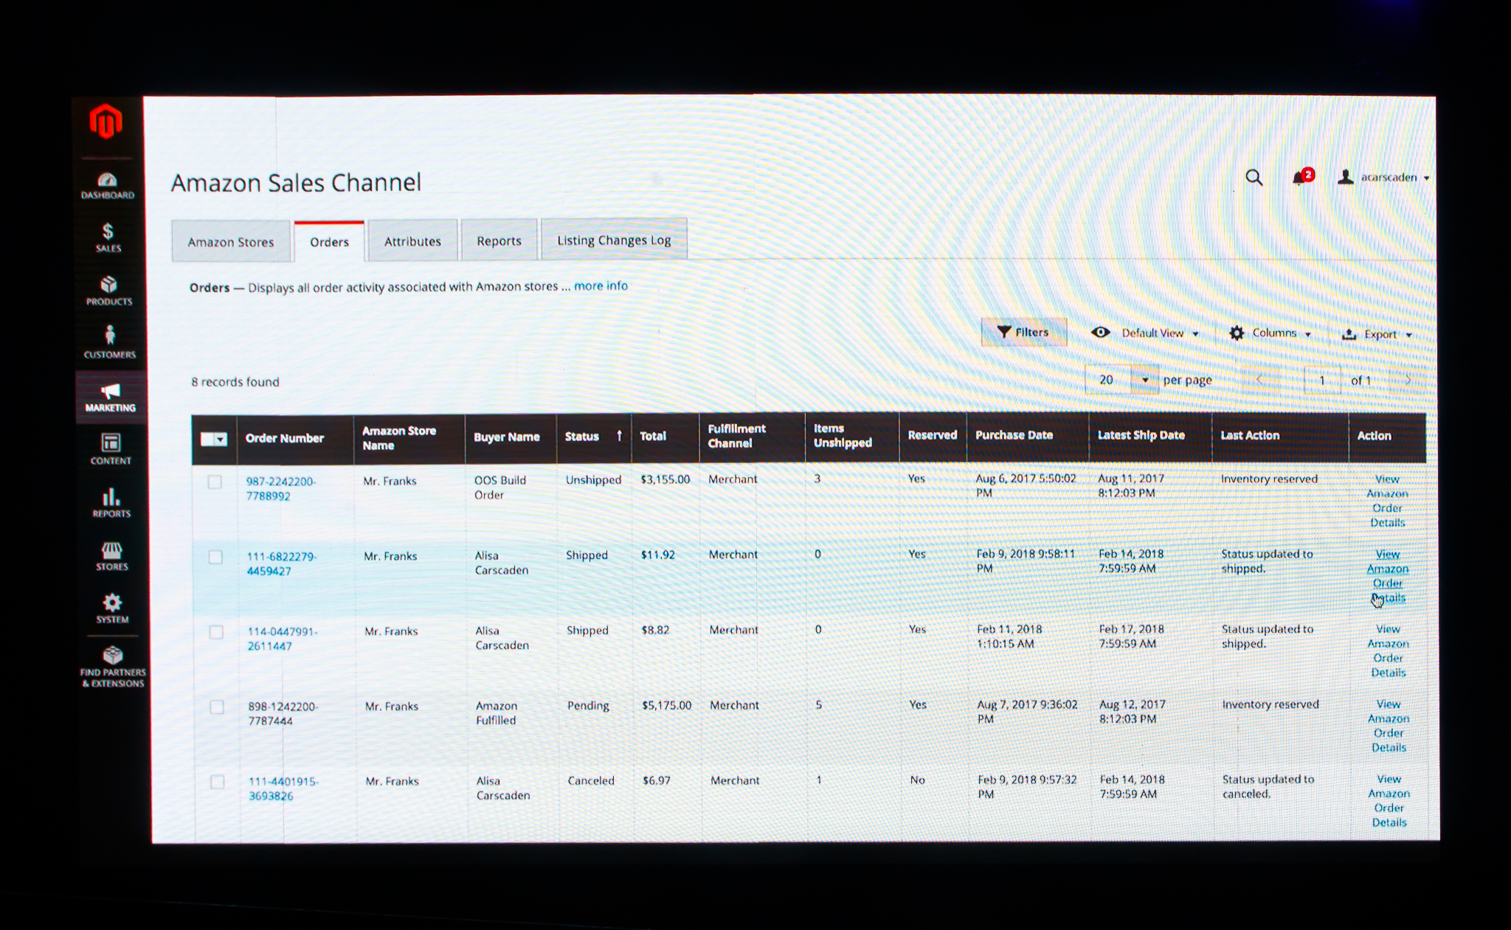
Task: Click the '8 records found' text
Action: click(x=235, y=382)
